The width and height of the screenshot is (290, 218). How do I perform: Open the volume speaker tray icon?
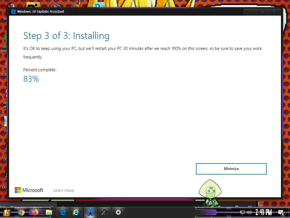tap(249, 212)
